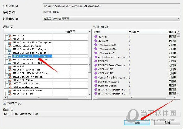This screenshot has height=129, width=183.
Task: Click the 名称 column header in extensions list
Action: [x=110, y=32]
